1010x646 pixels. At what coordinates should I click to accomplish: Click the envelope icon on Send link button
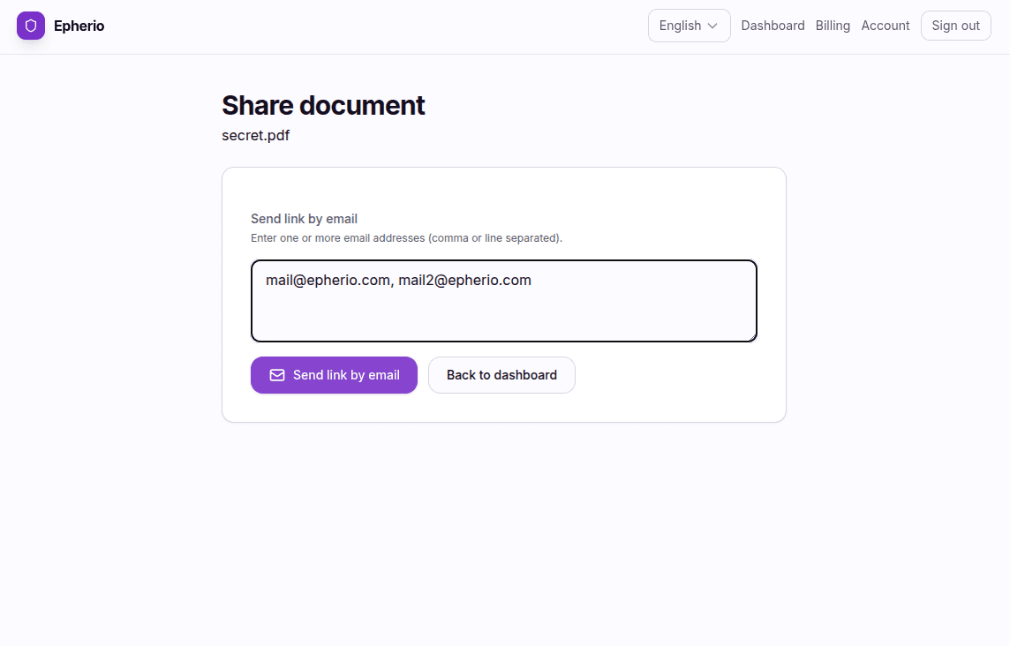pos(278,375)
